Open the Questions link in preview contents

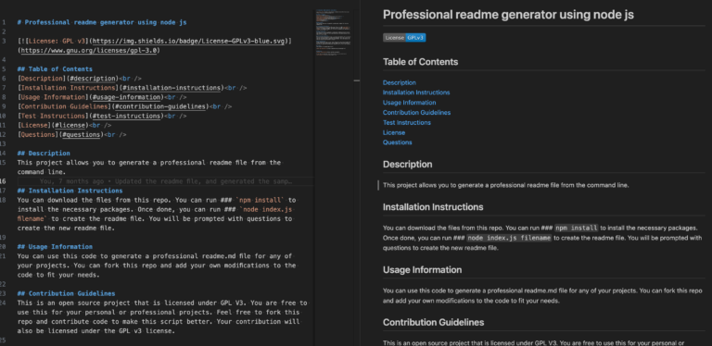[398, 142]
